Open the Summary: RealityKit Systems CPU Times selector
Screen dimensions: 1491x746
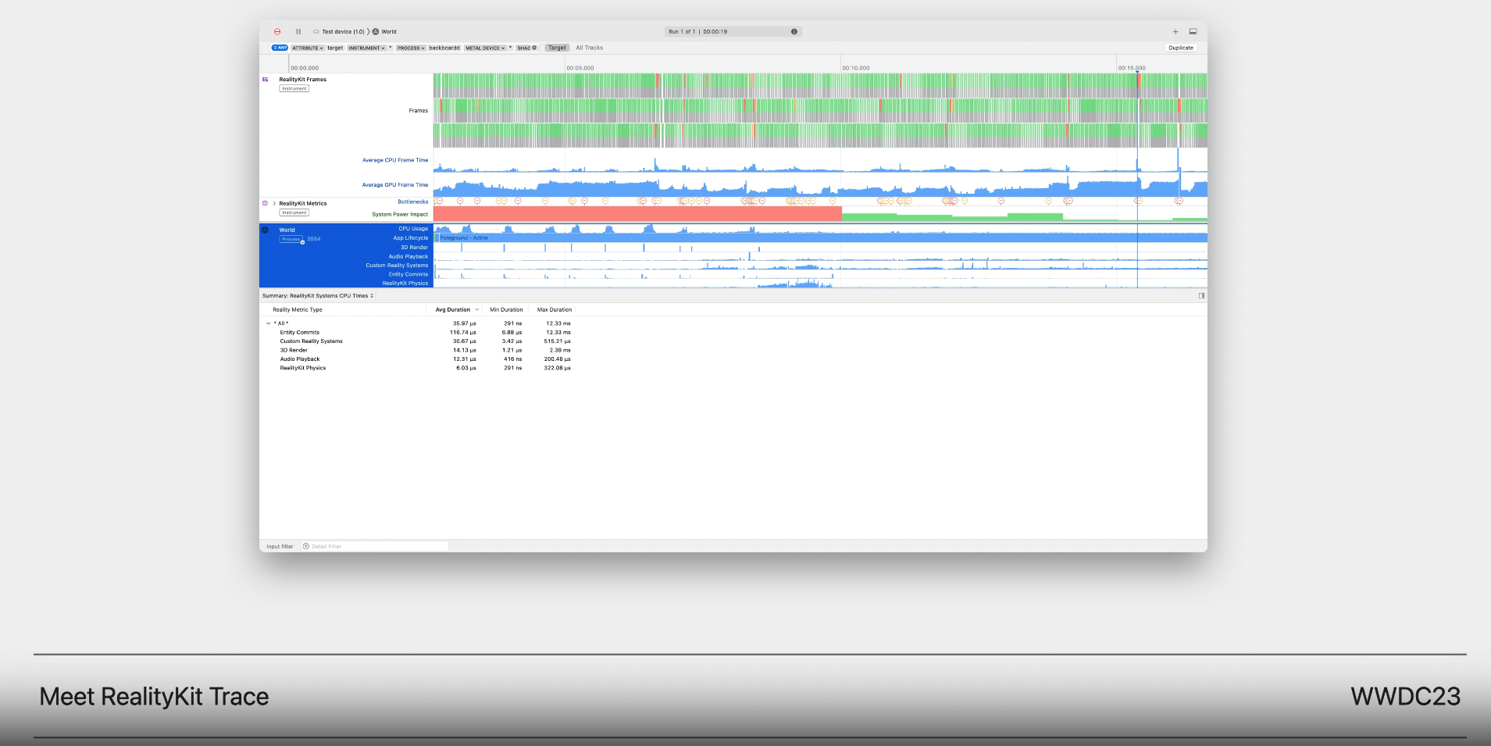[318, 296]
